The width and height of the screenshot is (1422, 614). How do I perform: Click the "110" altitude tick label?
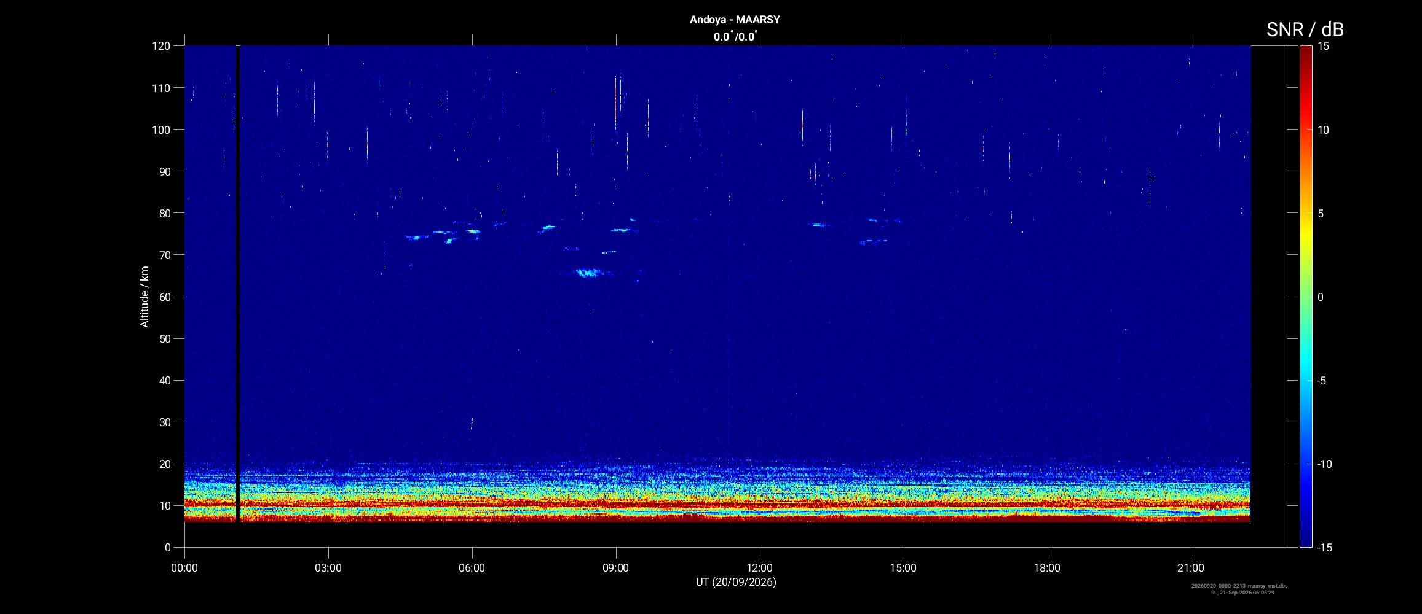point(161,88)
